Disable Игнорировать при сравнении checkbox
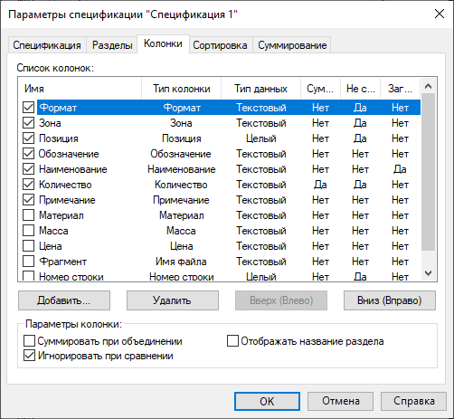Viewport: 454px width, 419px height. (x=29, y=356)
